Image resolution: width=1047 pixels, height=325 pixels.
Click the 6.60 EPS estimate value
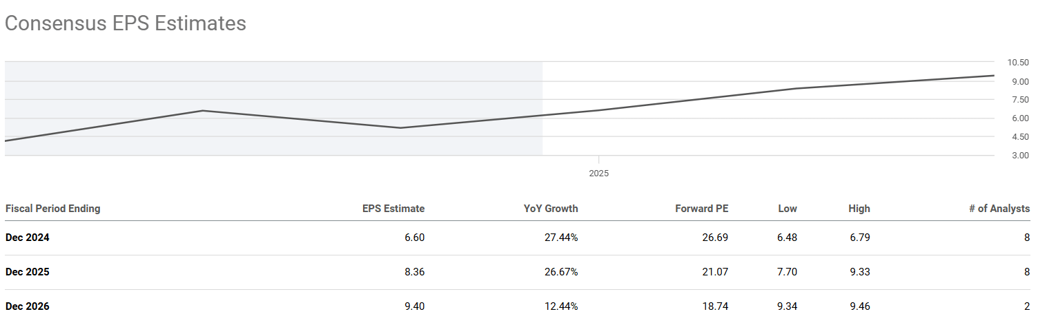[x=414, y=238]
